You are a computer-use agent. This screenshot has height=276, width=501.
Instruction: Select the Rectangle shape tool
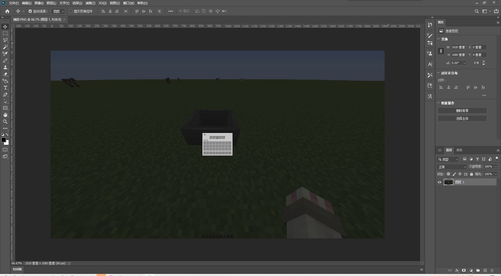pos(5,108)
